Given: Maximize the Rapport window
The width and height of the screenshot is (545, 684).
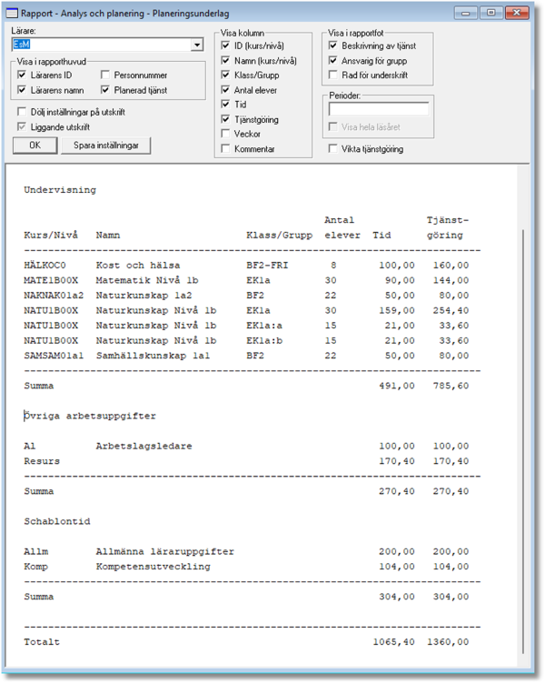Looking at the screenshot, I should pos(491,13).
